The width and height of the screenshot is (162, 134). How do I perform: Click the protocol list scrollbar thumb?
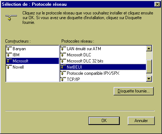149,66
